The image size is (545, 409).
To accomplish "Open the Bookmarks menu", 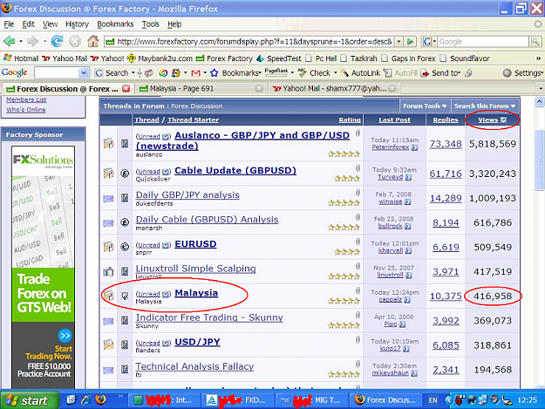I will (x=115, y=24).
